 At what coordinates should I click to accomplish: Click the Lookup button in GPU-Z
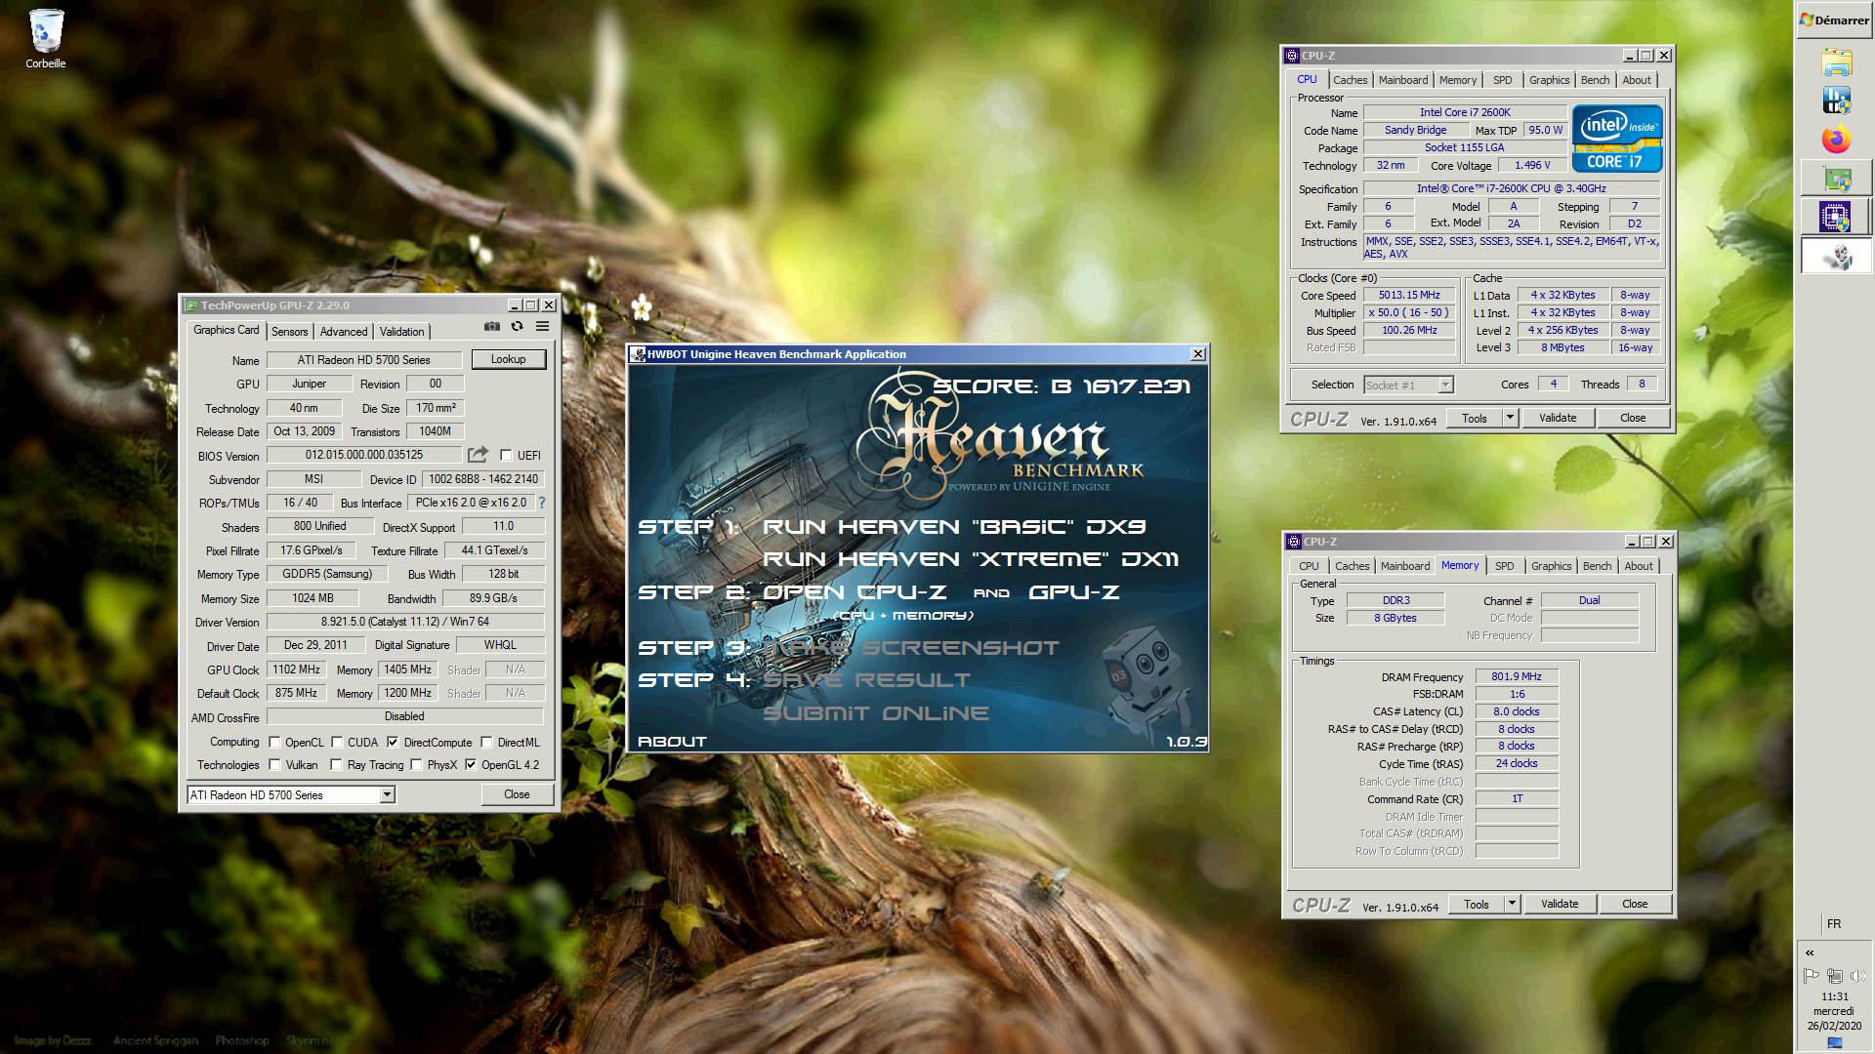pos(508,359)
